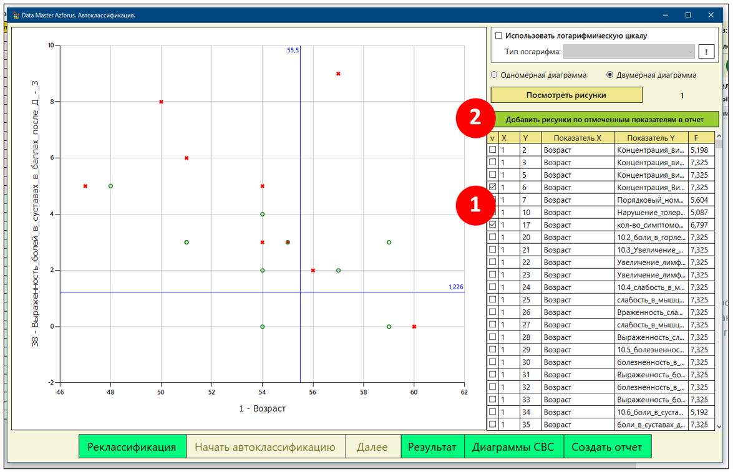Check the row with Y value 20
This screenshot has width=733, height=472.
[493, 237]
